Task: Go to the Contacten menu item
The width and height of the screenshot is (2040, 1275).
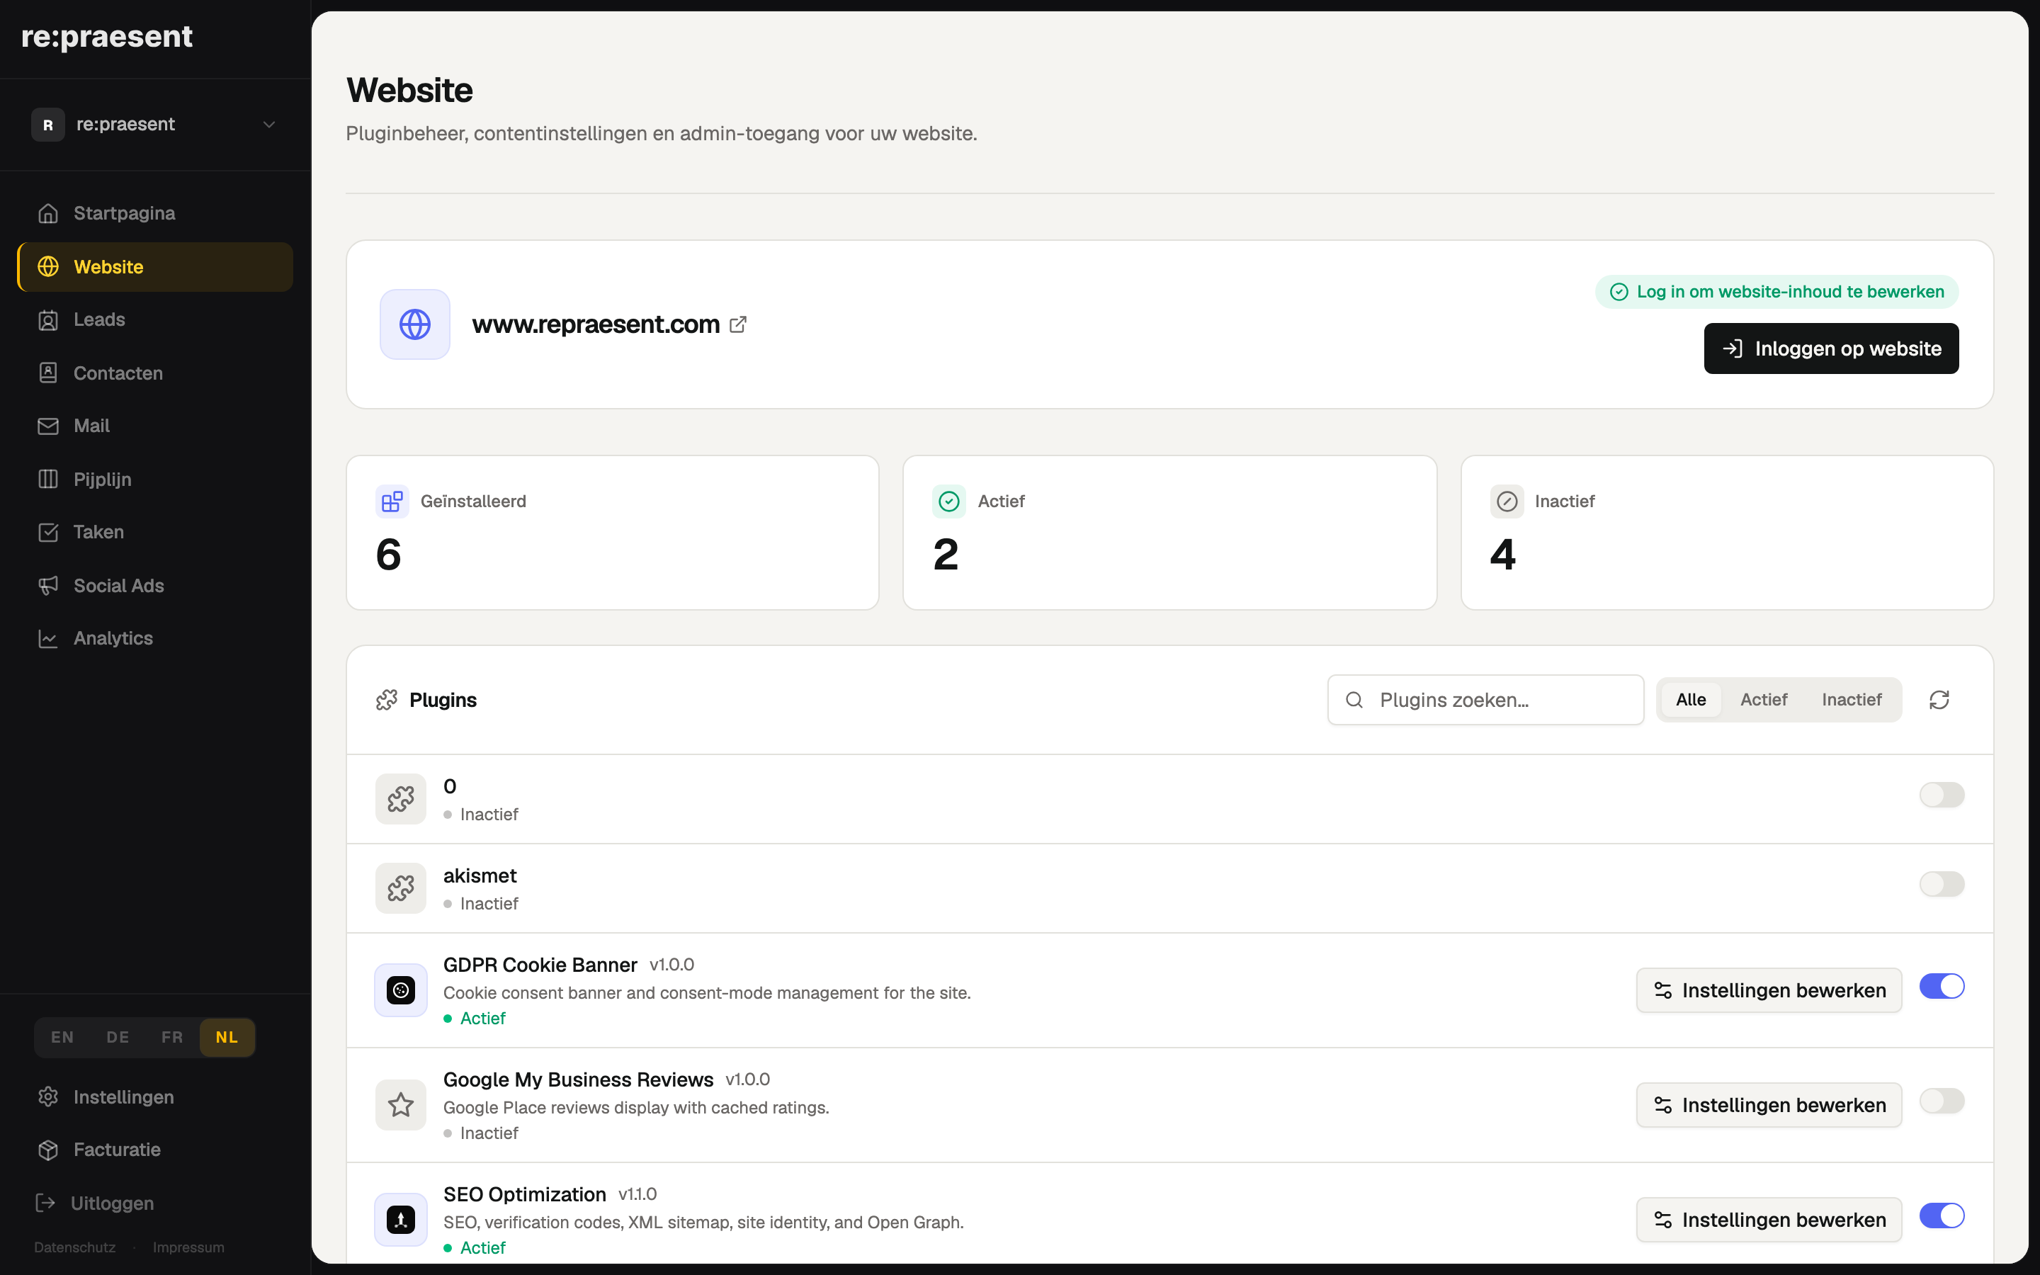Action: [x=155, y=373]
